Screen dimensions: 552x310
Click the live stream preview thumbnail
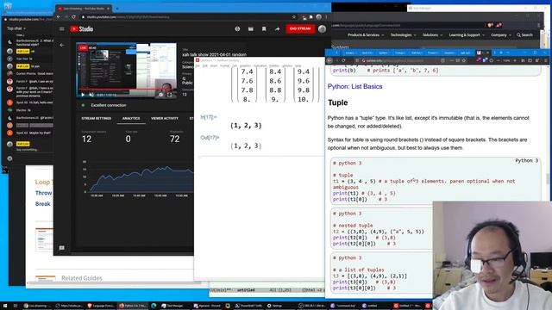(127, 71)
